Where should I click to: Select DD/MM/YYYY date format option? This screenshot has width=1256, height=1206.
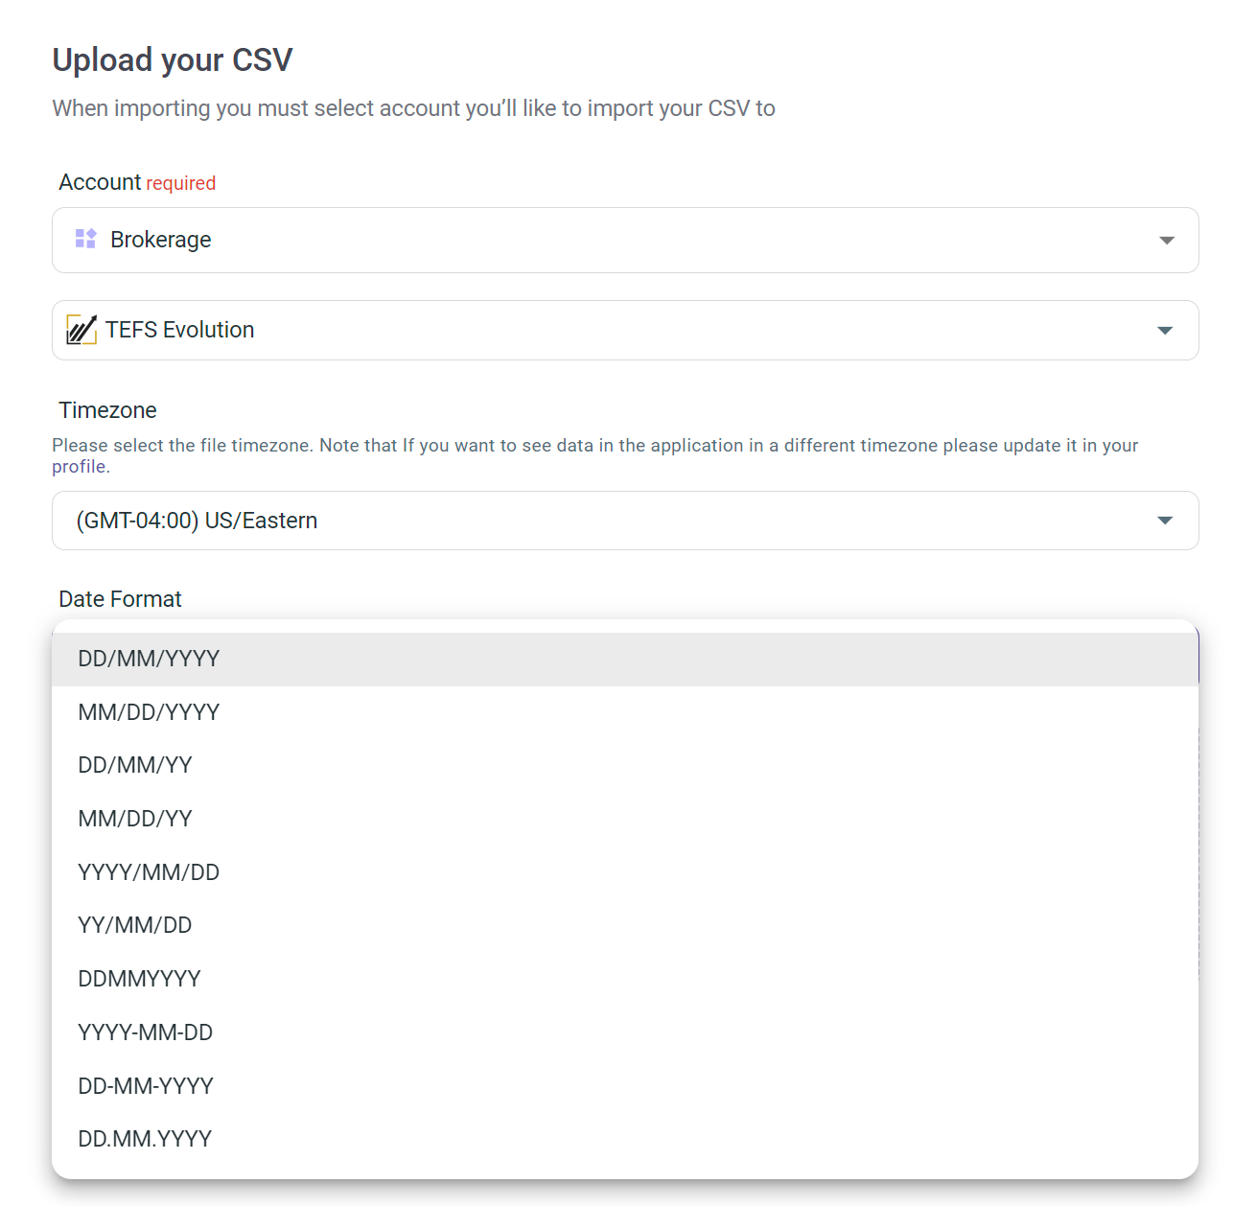pos(149,659)
